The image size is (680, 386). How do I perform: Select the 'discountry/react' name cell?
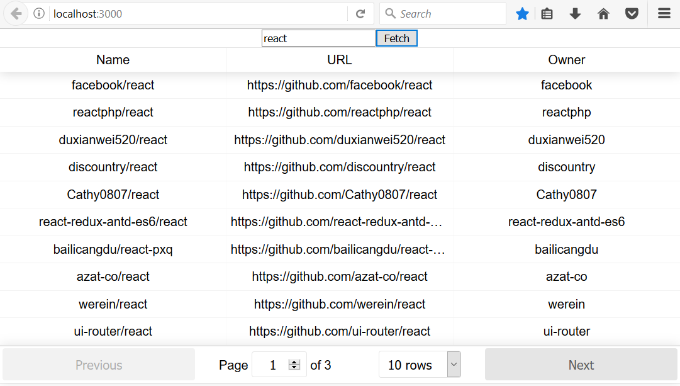tap(113, 167)
